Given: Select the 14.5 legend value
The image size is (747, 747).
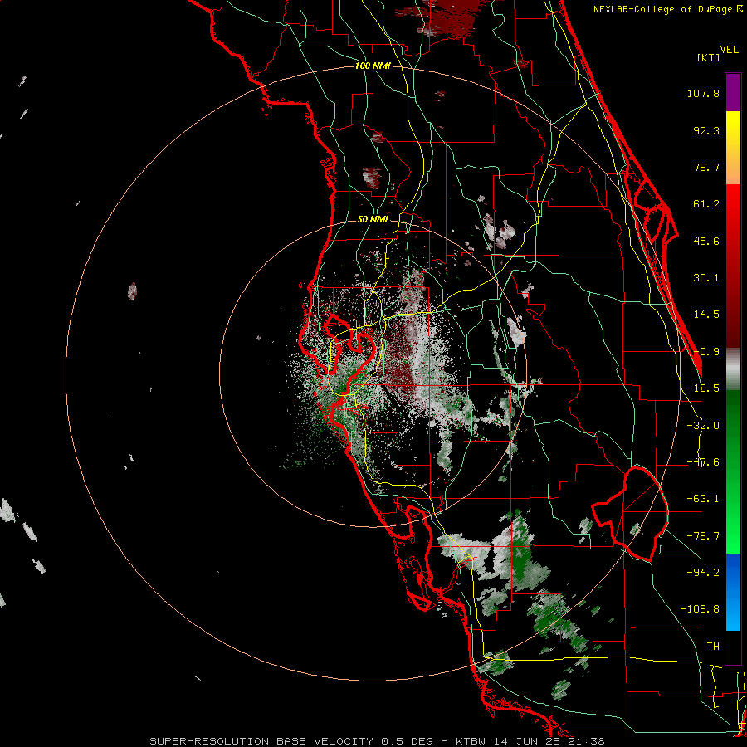Looking at the screenshot, I should 706,315.
